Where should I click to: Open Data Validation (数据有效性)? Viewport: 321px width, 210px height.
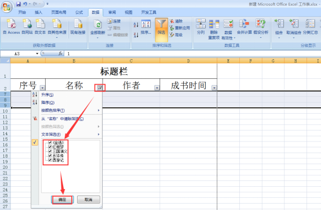pos(228,29)
